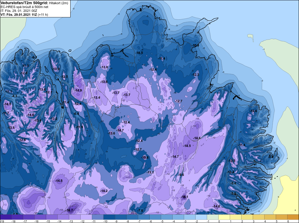Select the -12.3 temperature label

195,75
